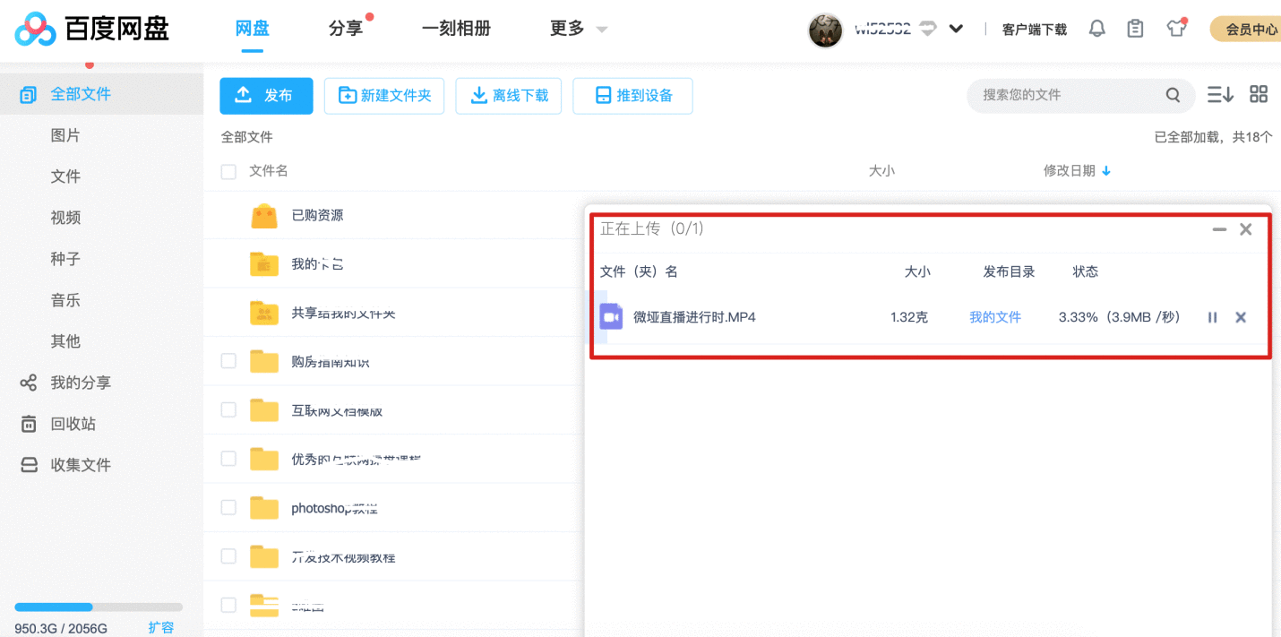
Task: Open the notification bell icon
Action: pos(1096,29)
